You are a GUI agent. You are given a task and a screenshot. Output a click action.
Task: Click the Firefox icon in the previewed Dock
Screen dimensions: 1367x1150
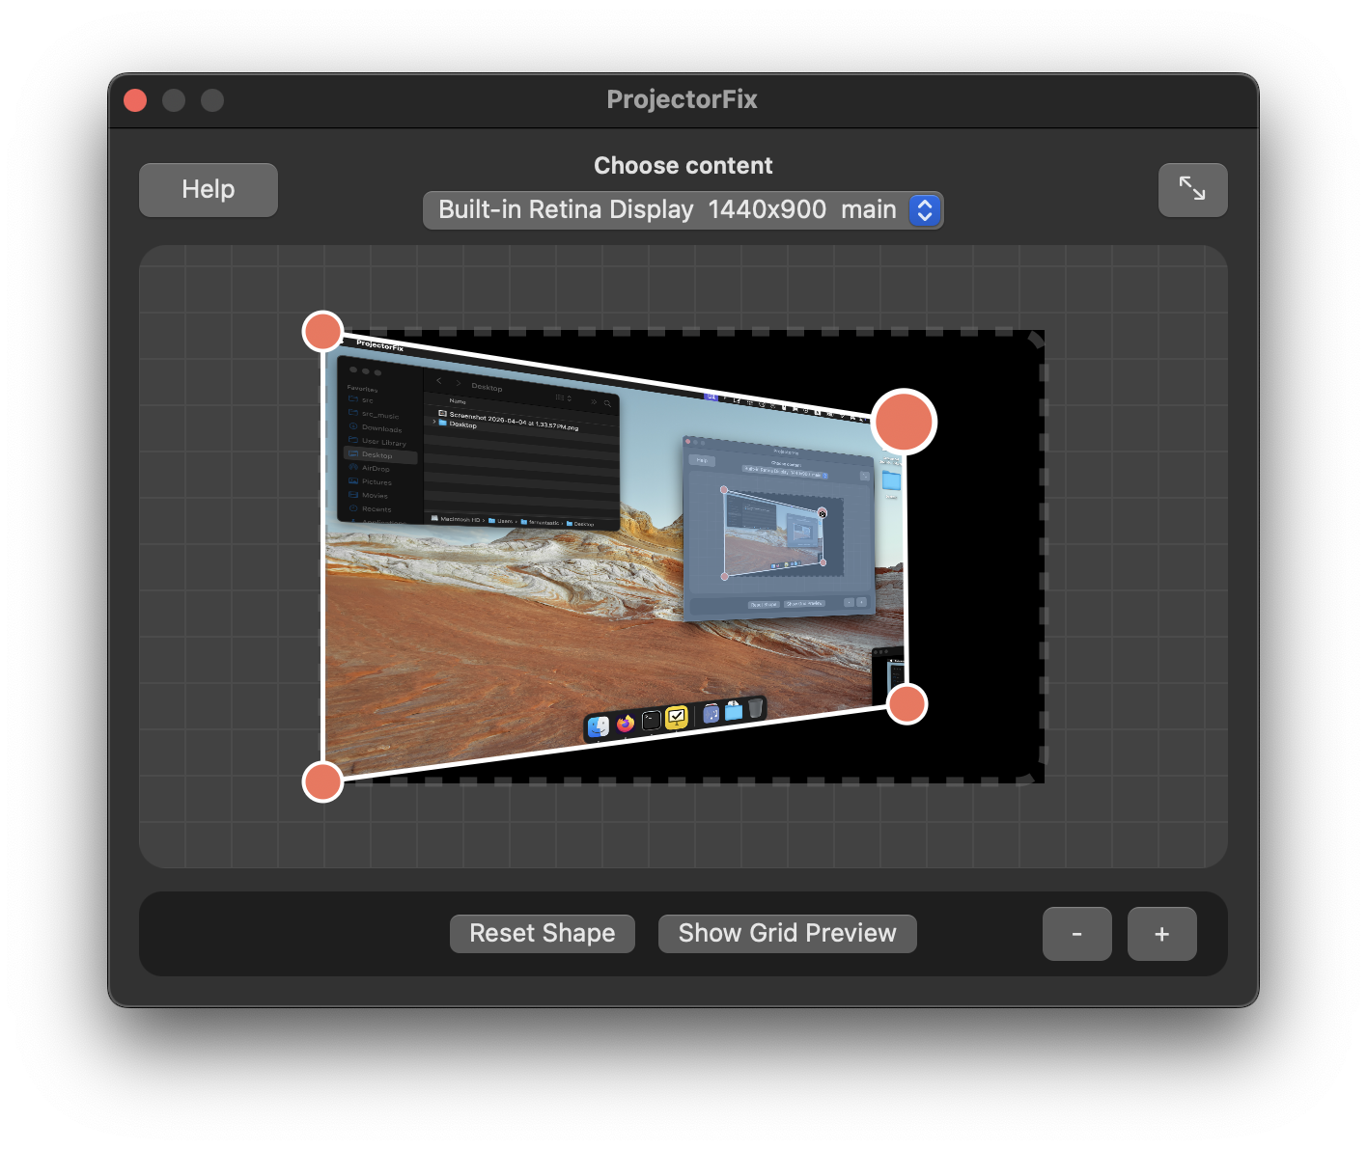pos(626,723)
